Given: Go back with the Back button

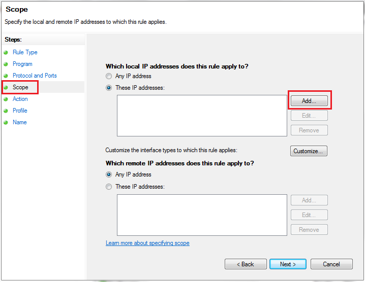Looking at the screenshot, I should [x=246, y=264].
